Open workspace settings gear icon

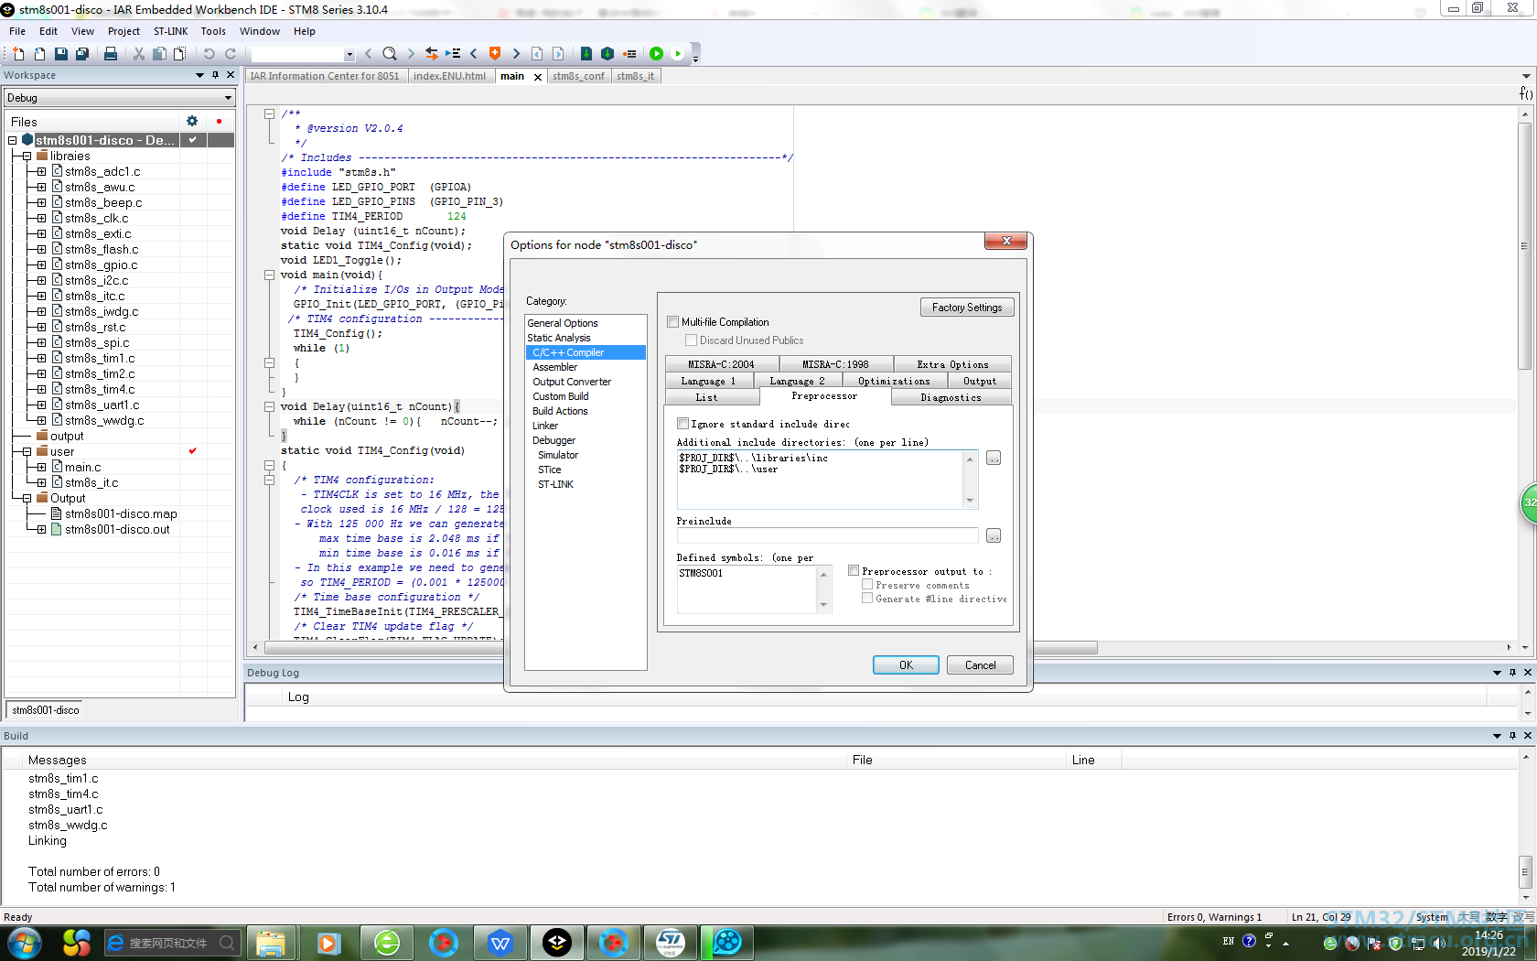[192, 121]
